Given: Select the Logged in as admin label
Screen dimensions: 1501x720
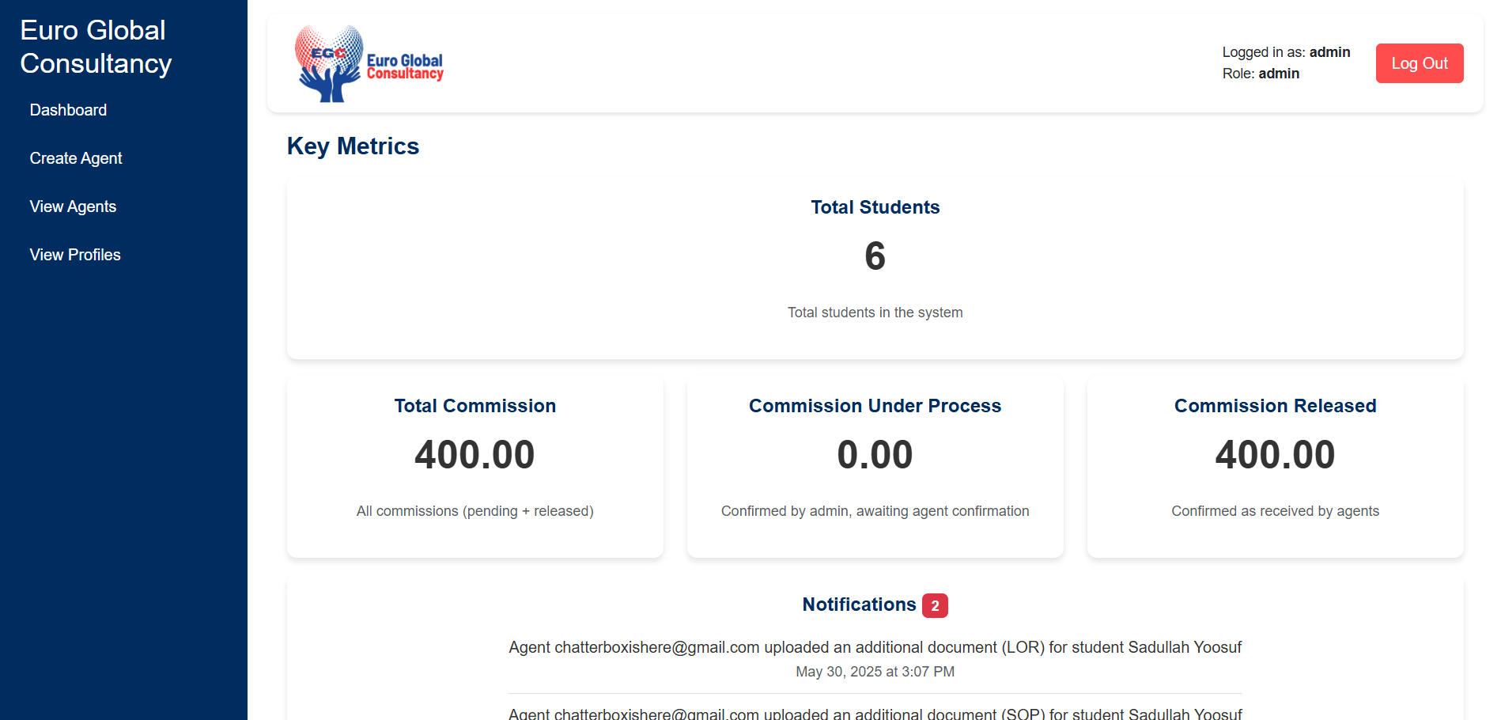Looking at the screenshot, I should point(1286,52).
